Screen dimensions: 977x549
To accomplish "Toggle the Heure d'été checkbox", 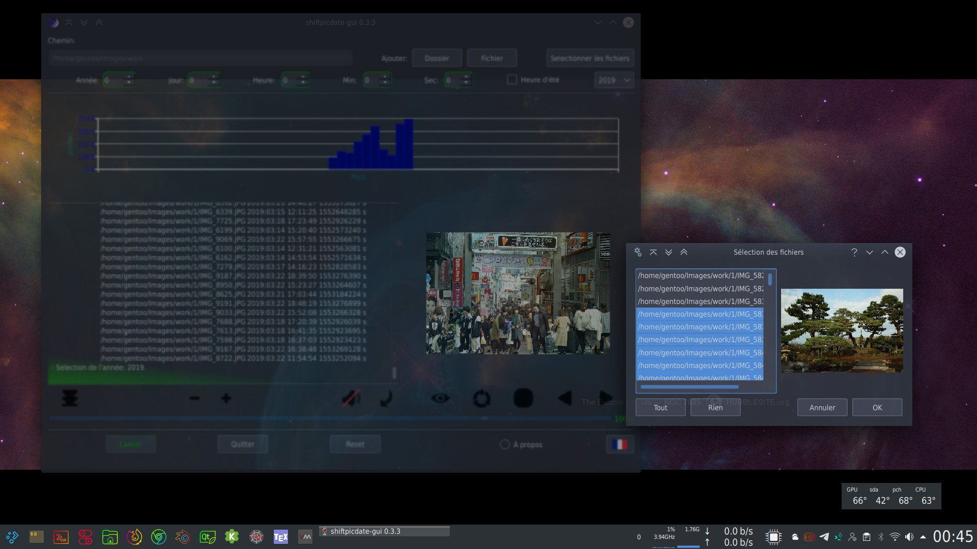I will click(x=512, y=80).
